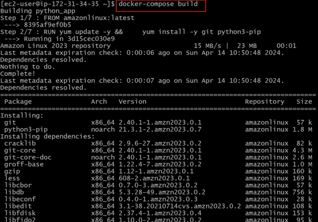Click the 'less' package name
This screenshot has width=318, height=222.
12,178
